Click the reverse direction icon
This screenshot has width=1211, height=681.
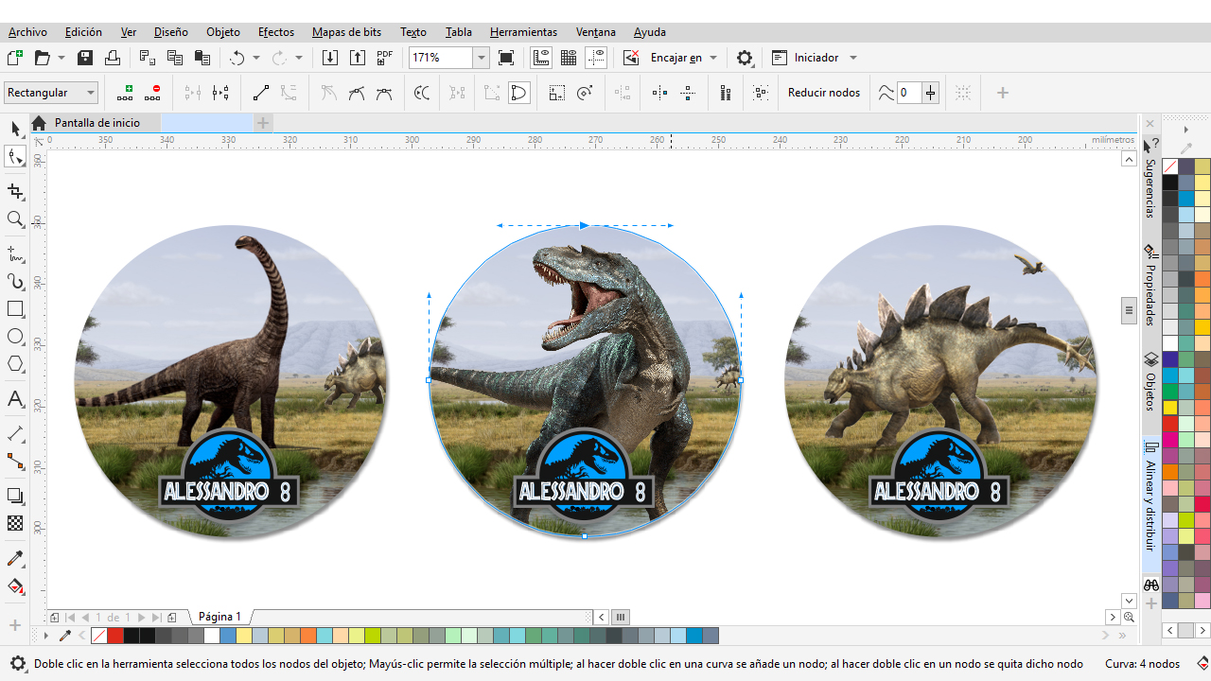click(x=422, y=93)
